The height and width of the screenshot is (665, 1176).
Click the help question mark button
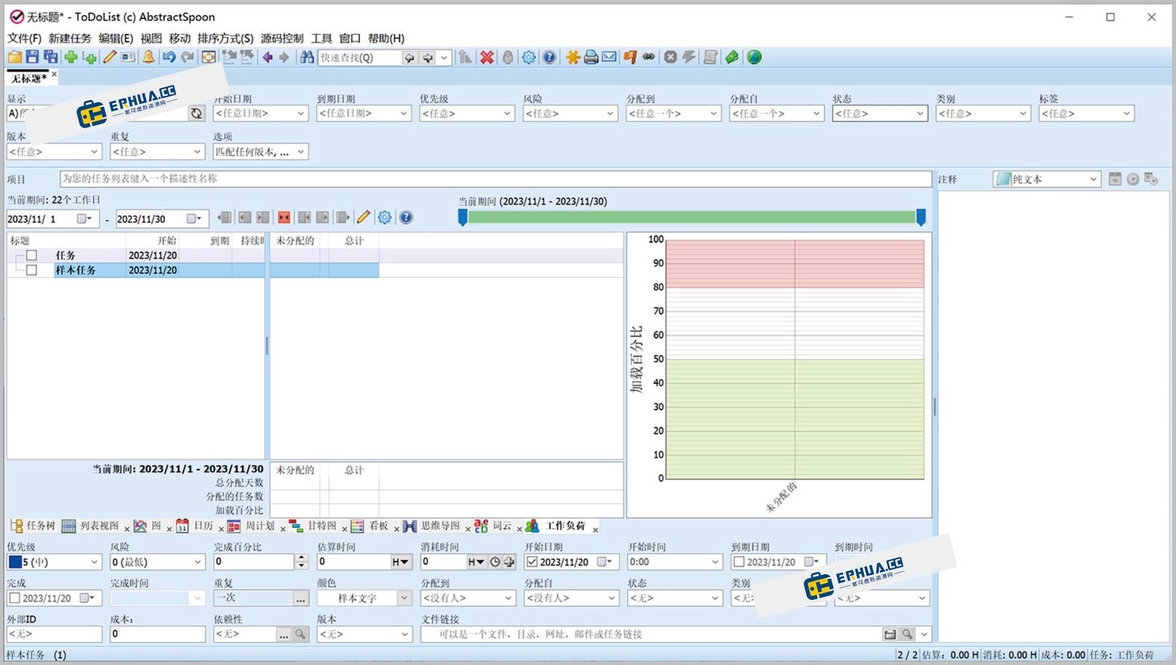tap(549, 57)
